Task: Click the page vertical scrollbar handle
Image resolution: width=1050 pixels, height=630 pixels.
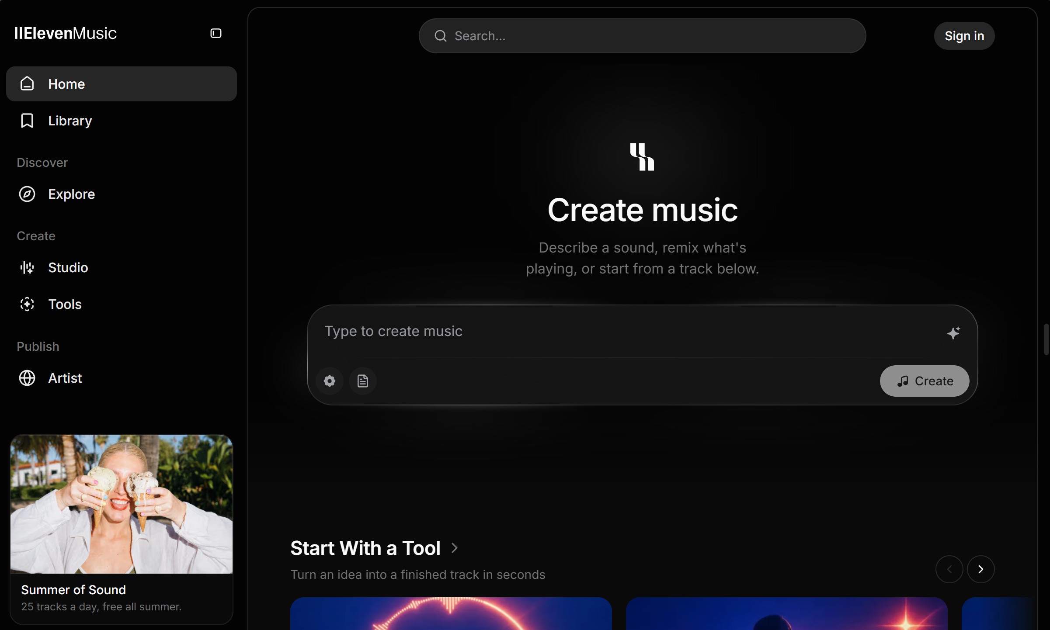Action: click(1046, 339)
